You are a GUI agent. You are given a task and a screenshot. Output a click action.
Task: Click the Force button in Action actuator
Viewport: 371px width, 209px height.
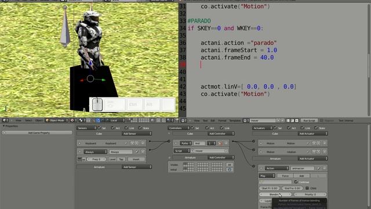coord(285,176)
